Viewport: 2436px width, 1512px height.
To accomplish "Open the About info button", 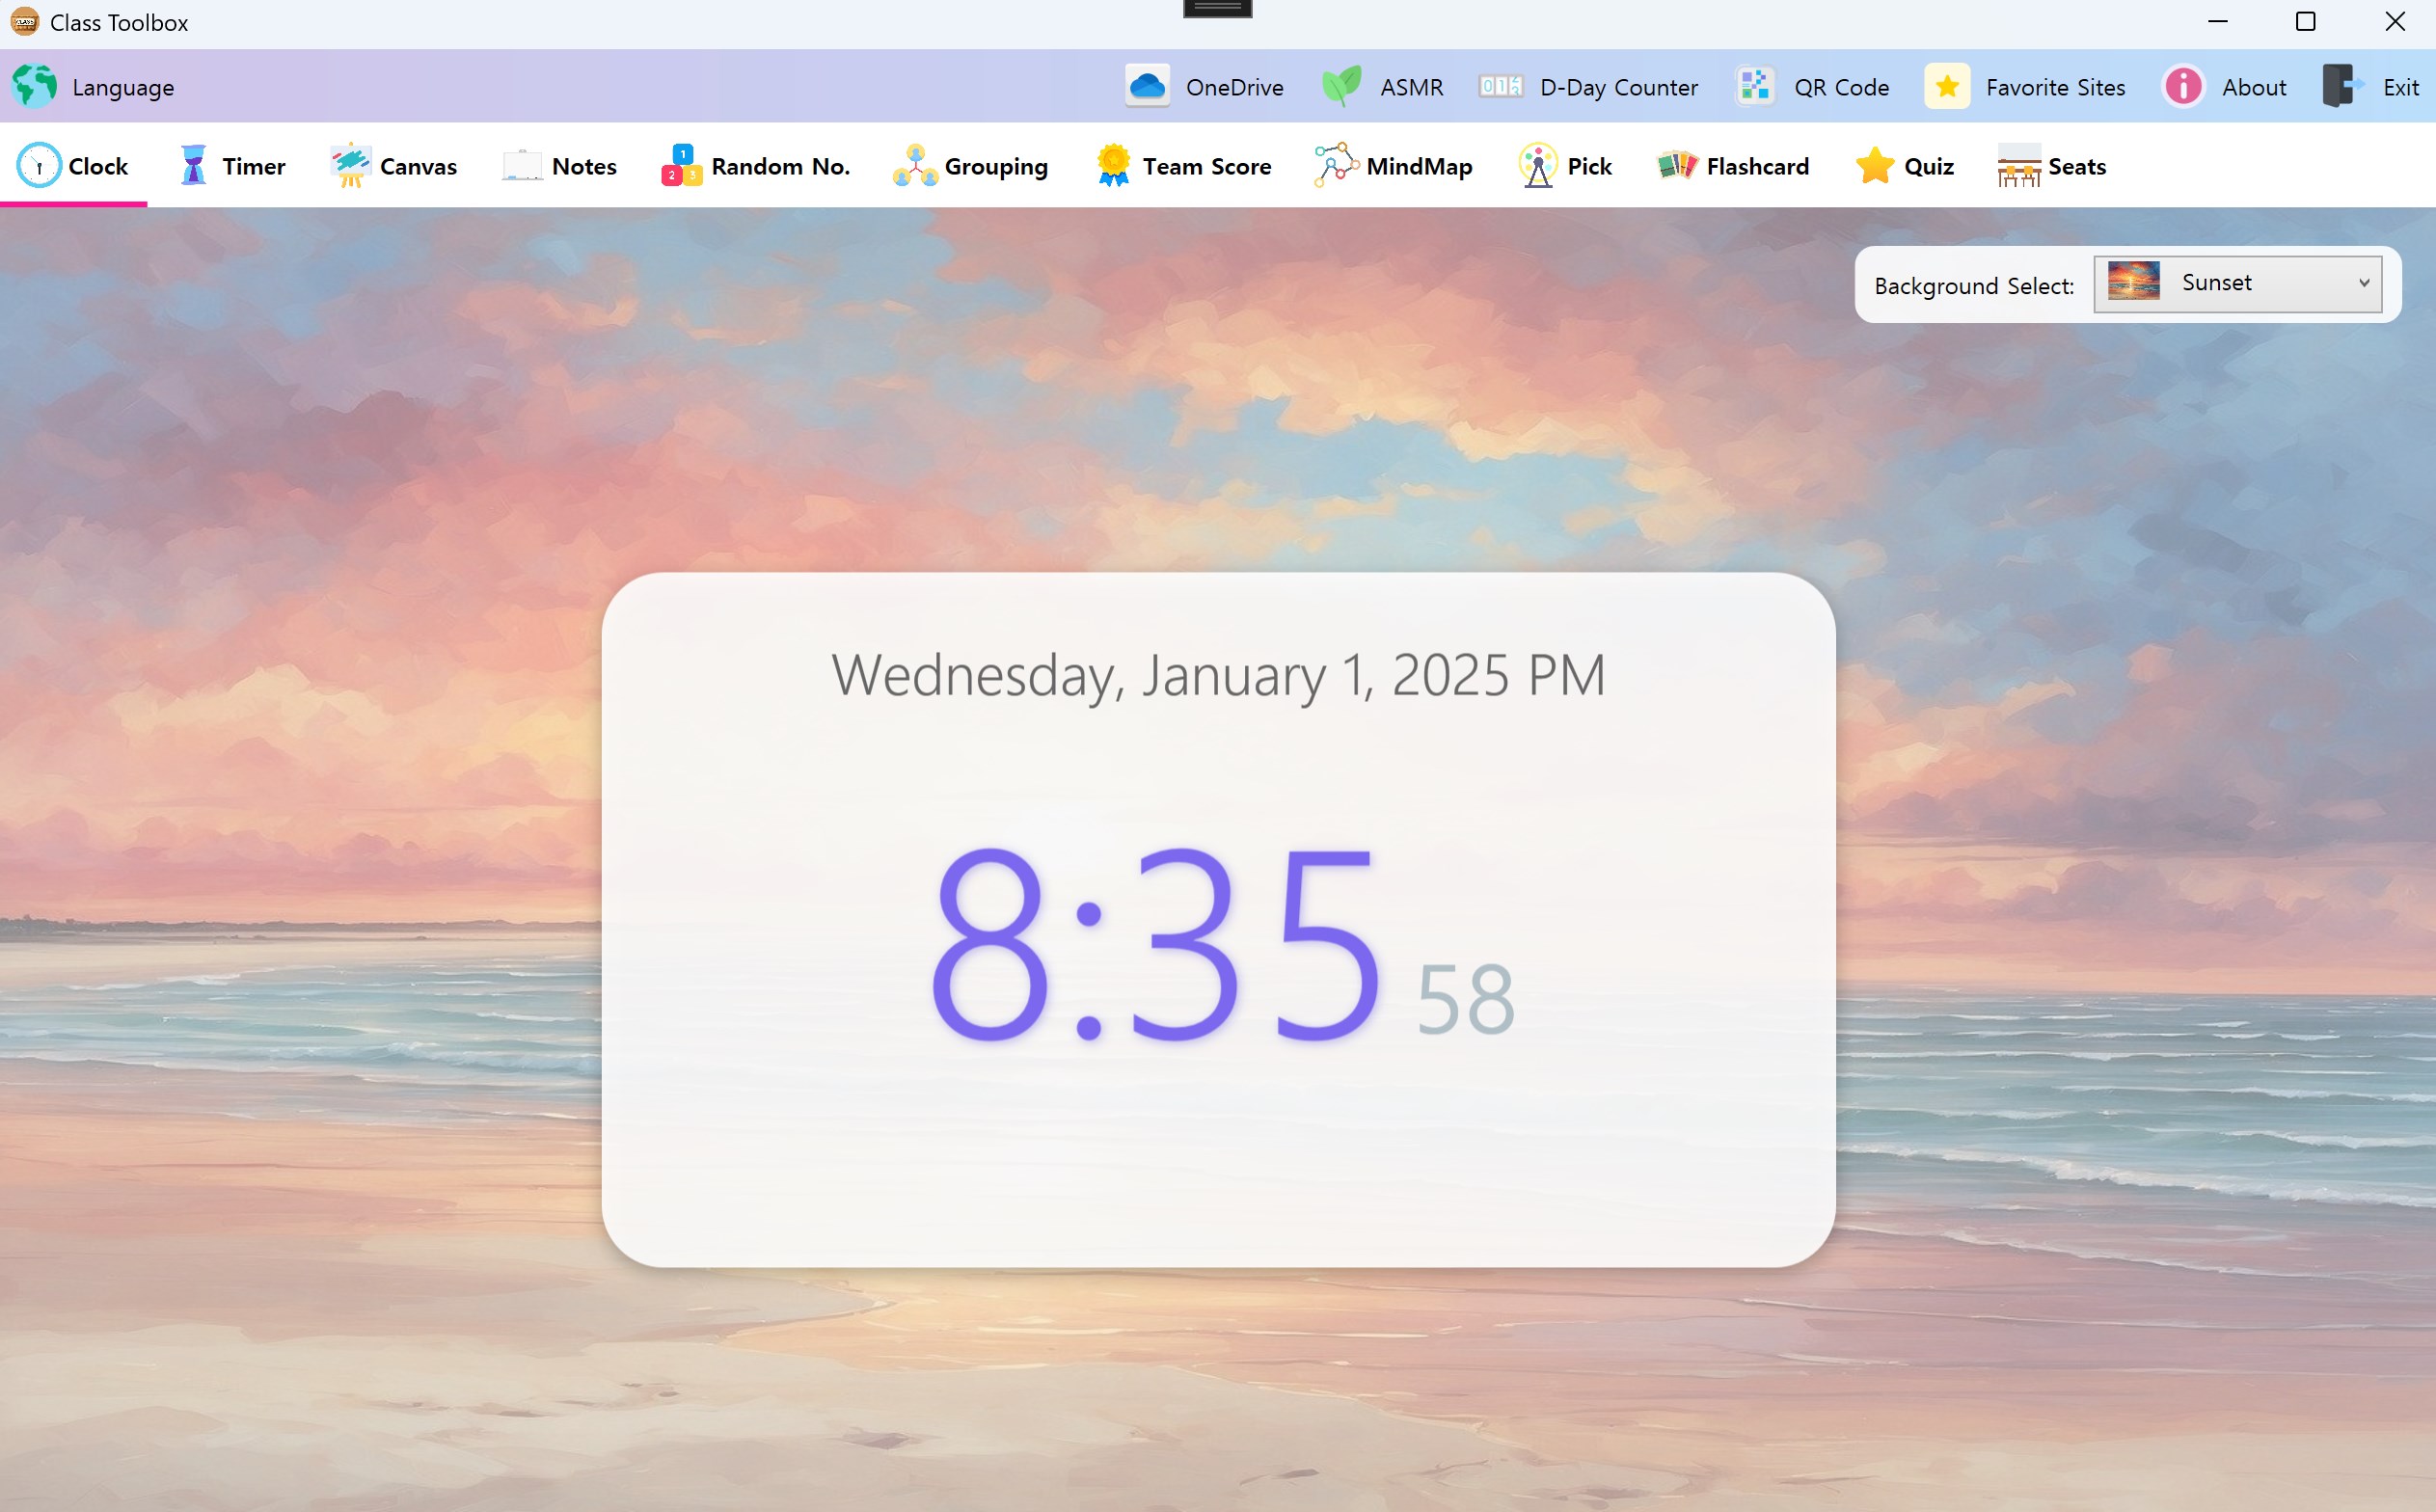I will click(x=2225, y=87).
